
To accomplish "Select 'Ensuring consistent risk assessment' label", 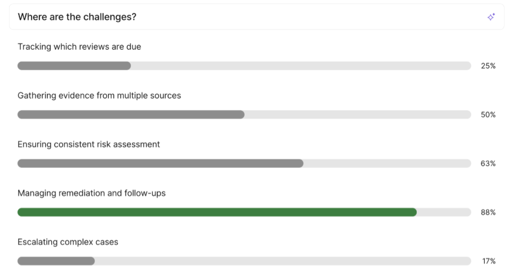I will point(89,144).
